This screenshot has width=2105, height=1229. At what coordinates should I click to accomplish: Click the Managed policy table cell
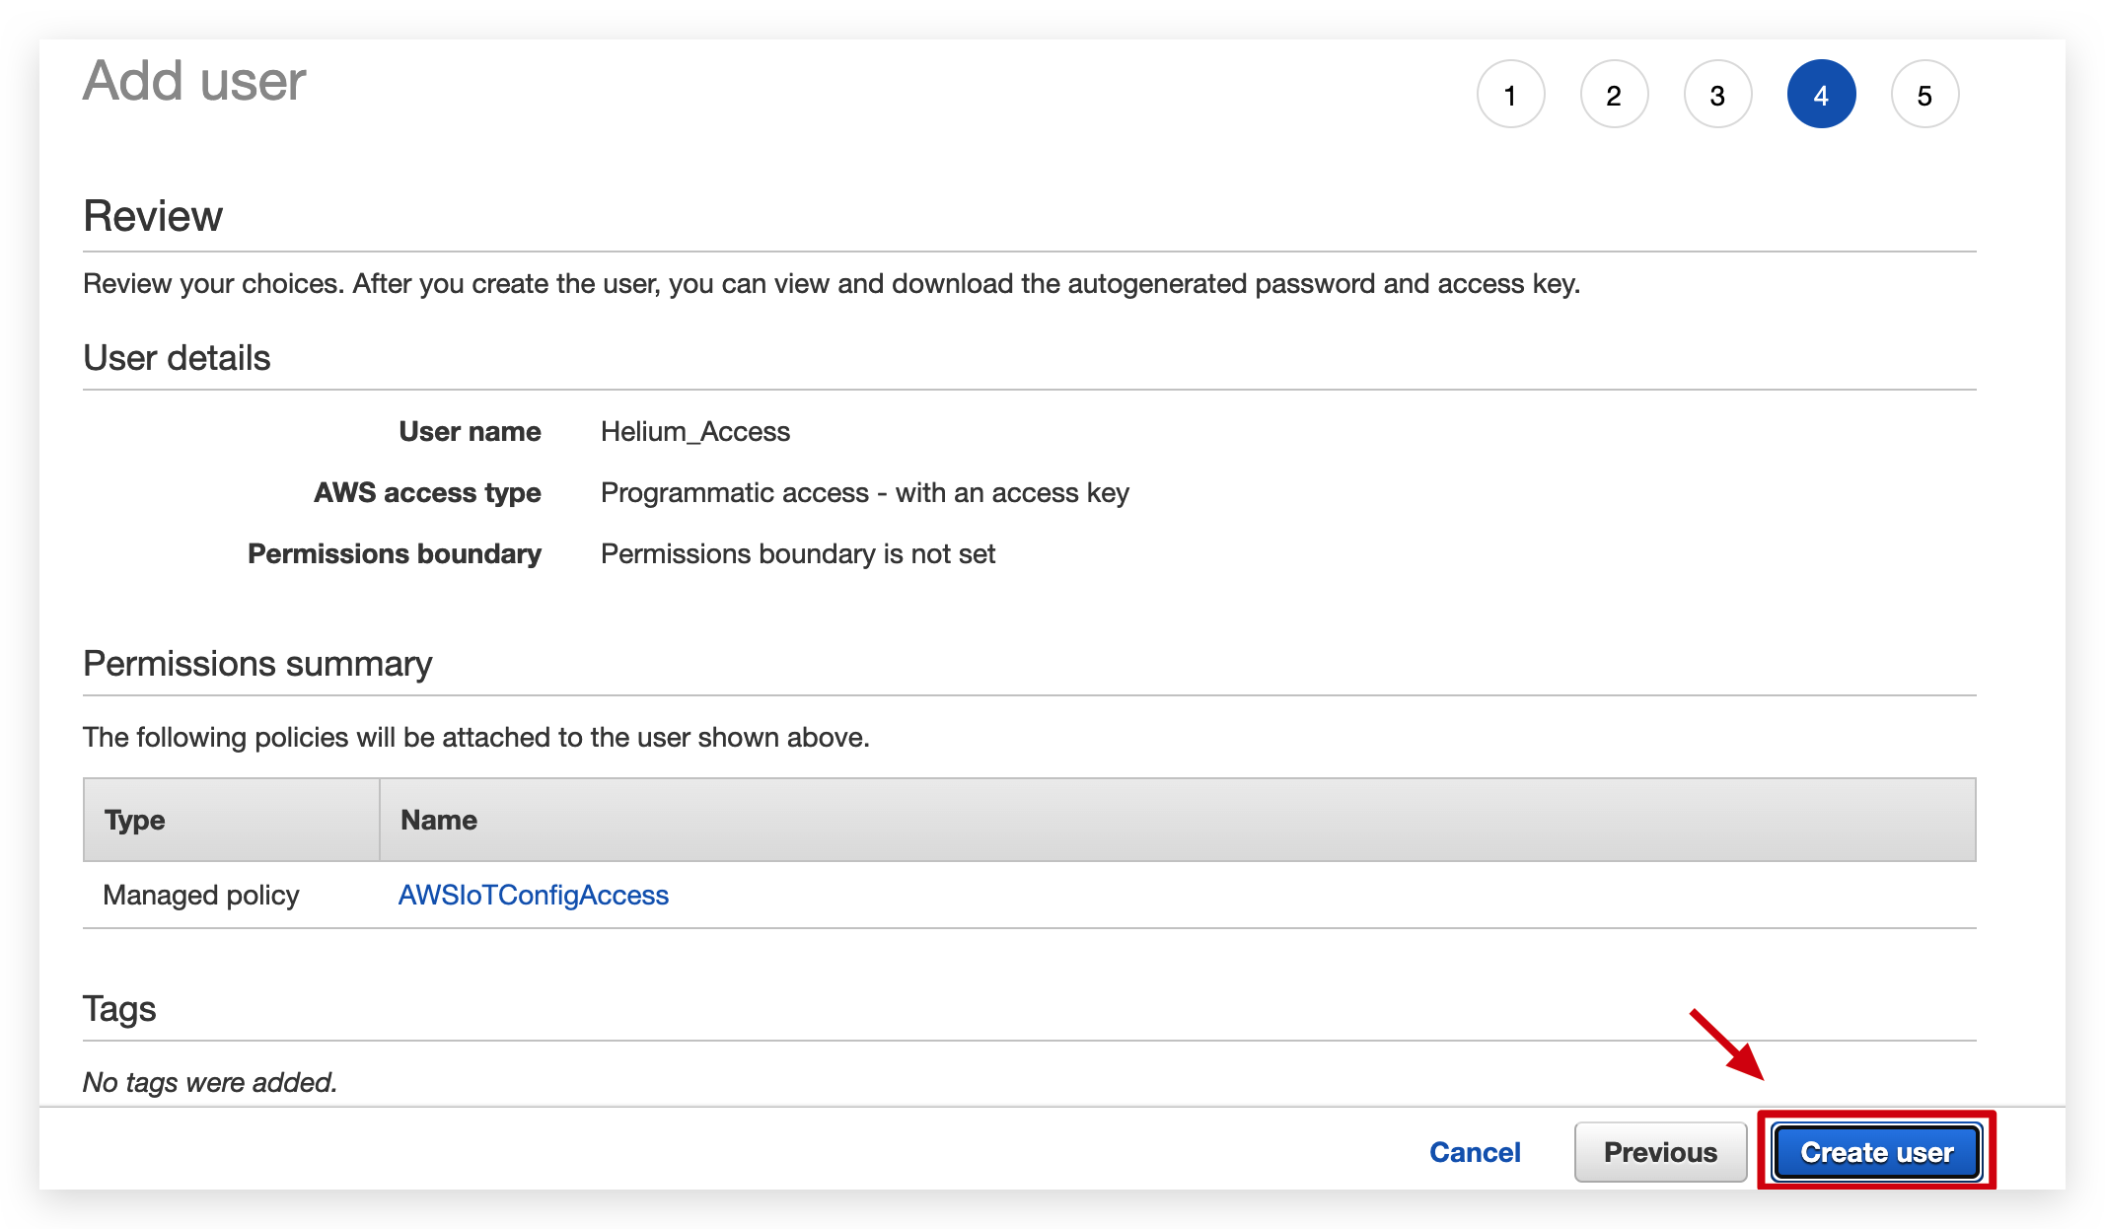[201, 895]
